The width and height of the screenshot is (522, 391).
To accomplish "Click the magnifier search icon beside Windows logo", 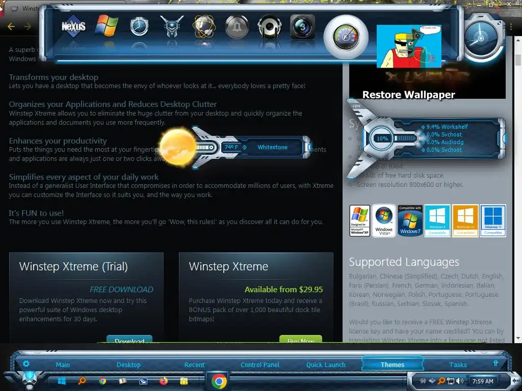I will (x=82, y=381).
